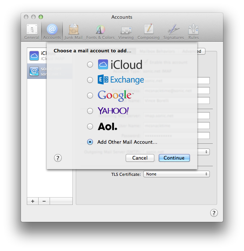Select the iCloud radio button

90,65
